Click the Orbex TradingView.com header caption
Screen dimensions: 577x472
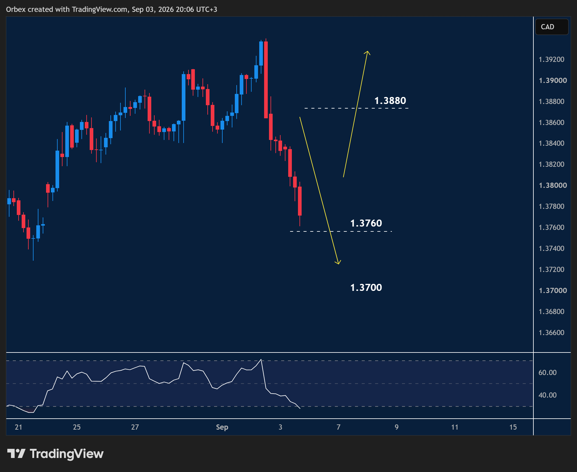[x=112, y=9]
